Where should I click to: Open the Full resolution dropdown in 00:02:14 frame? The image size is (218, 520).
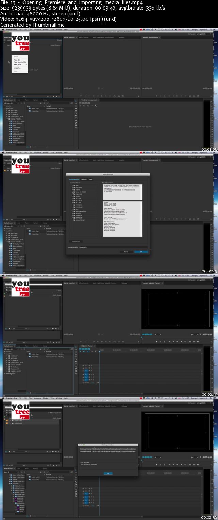194,334
